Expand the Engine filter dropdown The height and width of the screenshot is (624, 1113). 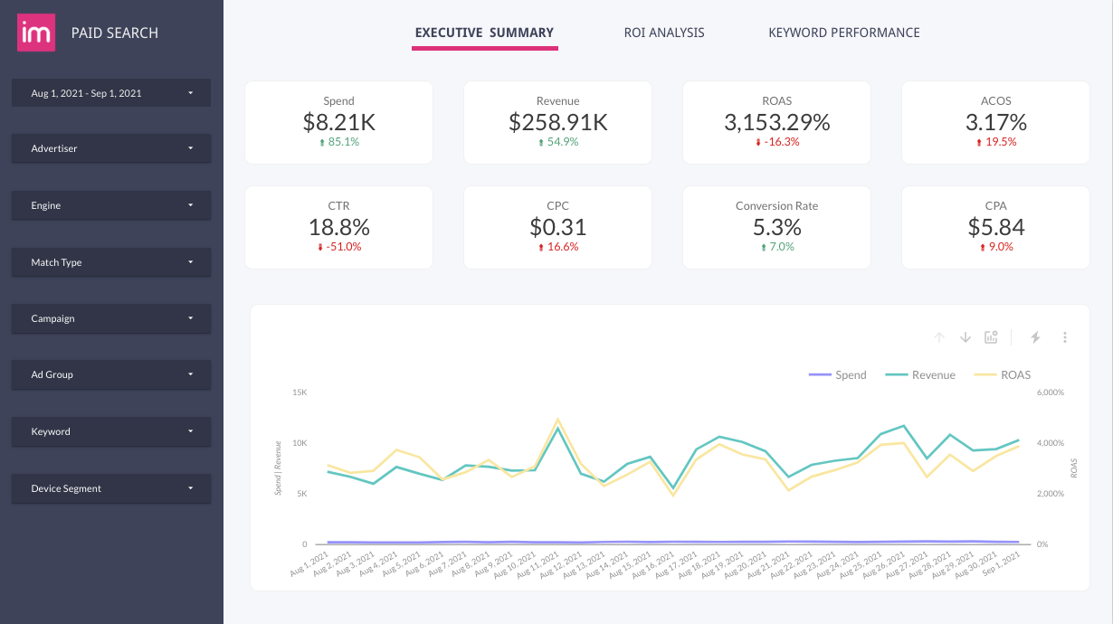click(111, 205)
